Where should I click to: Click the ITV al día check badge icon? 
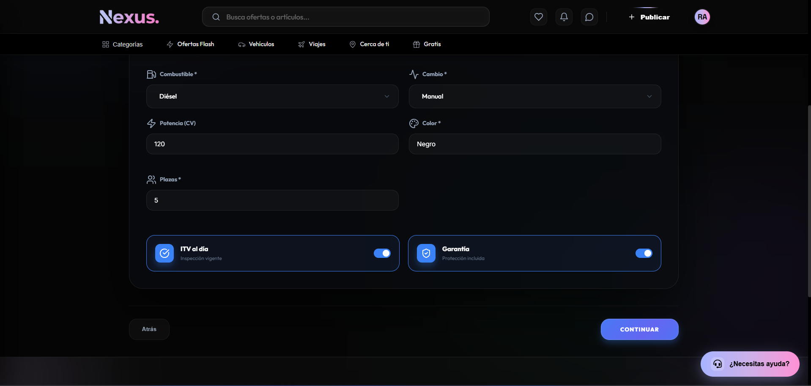click(164, 253)
